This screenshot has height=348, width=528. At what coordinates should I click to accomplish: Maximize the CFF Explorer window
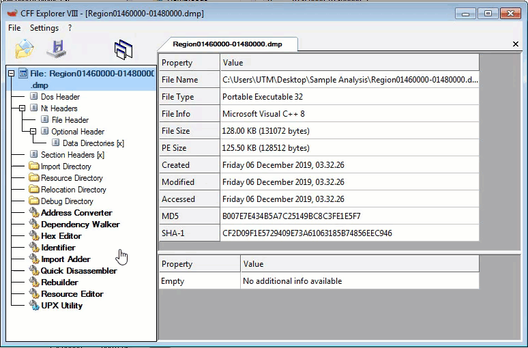point(488,14)
